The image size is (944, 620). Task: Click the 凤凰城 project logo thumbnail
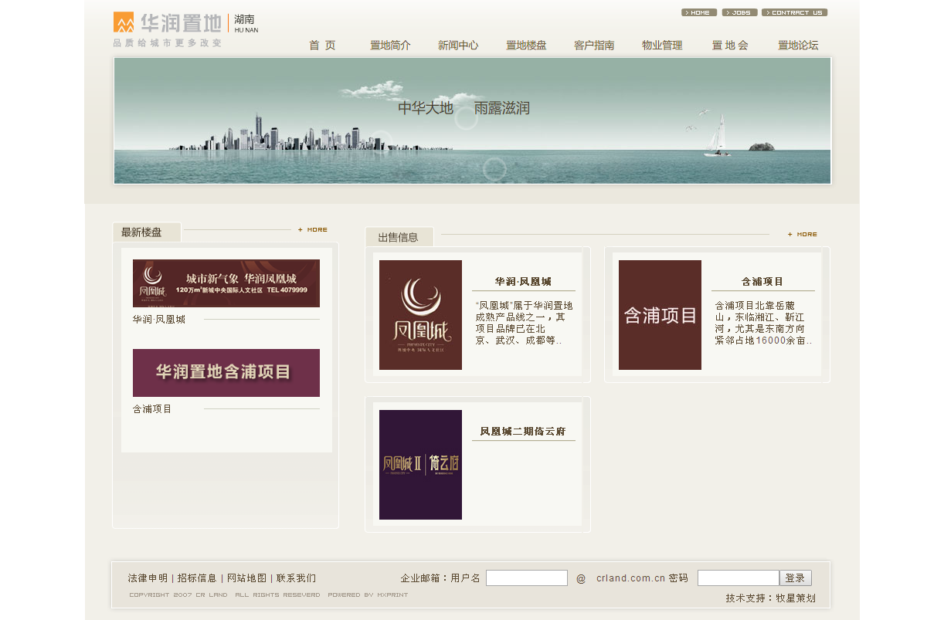click(x=420, y=315)
